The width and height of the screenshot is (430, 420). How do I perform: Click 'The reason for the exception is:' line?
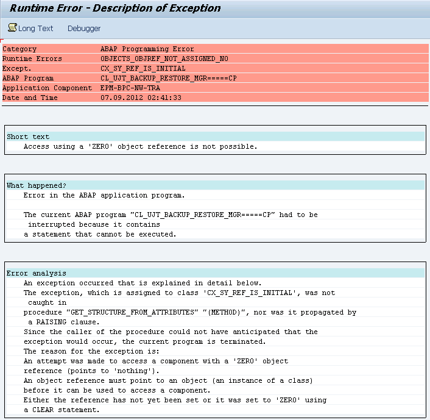(x=91, y=351)
